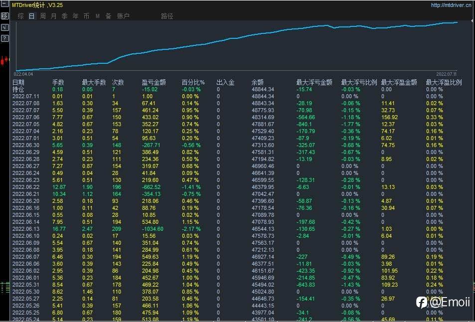This screenshot has width=475, height=322.
Task: Click lots value 16.77
Action: 59,229
